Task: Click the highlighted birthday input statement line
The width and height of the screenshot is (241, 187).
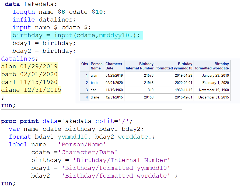Action: tap(76, 35)
